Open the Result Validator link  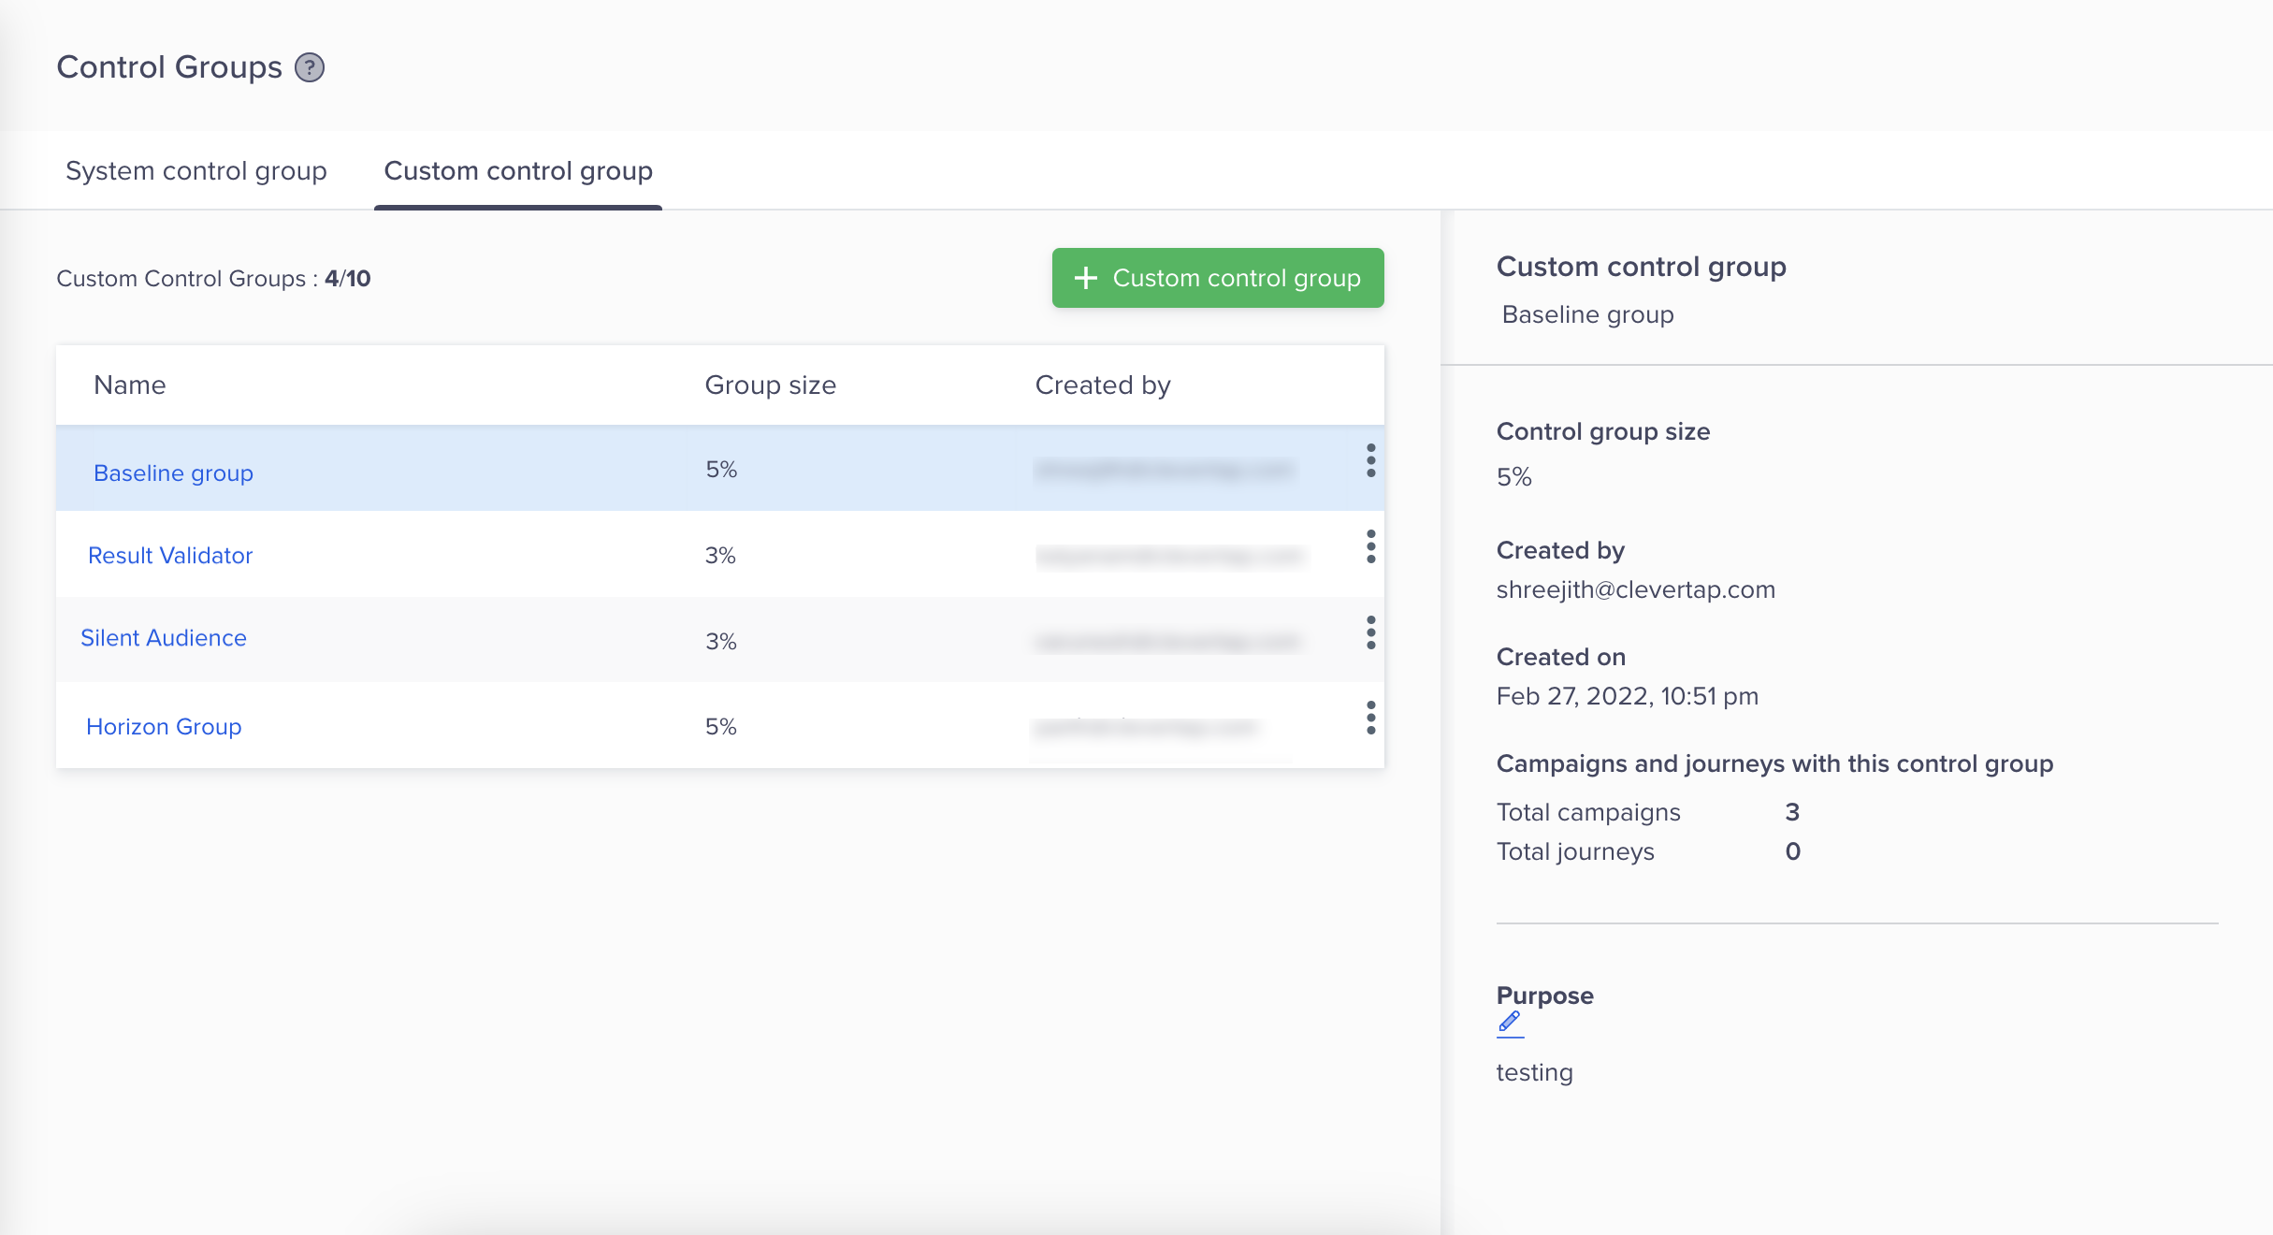pos(170,556)
